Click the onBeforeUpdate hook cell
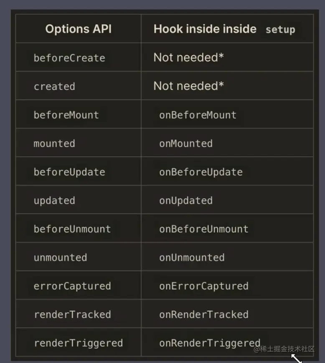The width and height of the screenshot is (325, 363). pyautogui.click(x=201, y=172)
